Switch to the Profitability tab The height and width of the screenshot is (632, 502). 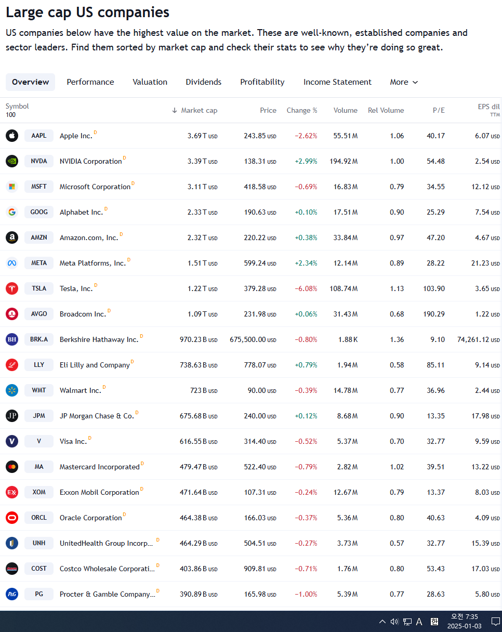[x=262, y=82]
